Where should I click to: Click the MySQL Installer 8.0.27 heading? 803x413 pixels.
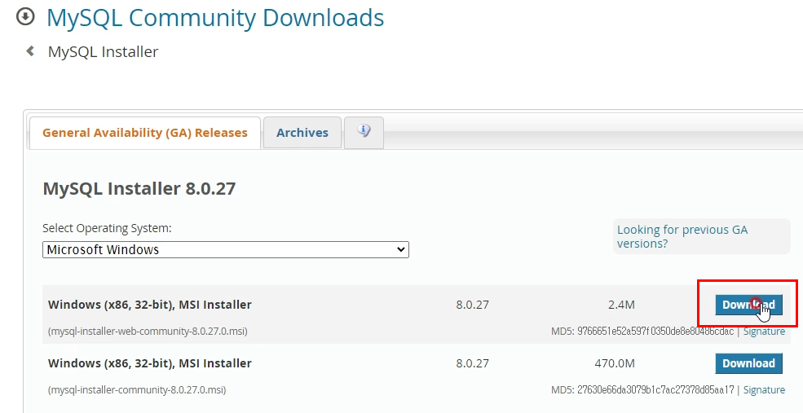(139, 188)
